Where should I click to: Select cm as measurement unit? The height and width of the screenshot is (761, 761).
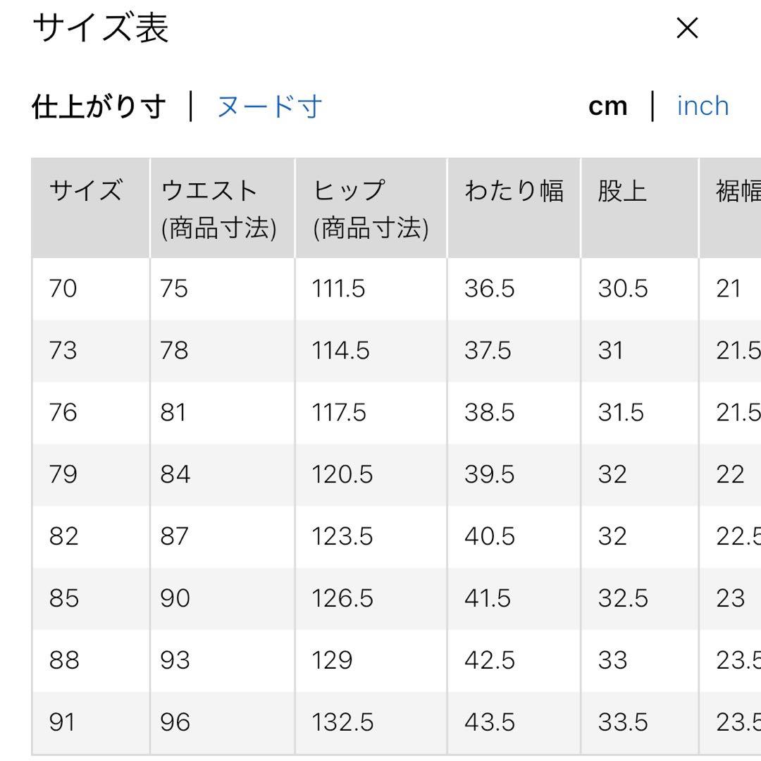(x=607, y=106)
